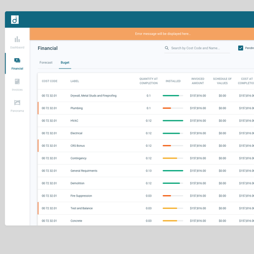The image size is (254, 254).
Task: Sort by the Label column header
Action: tap(75, 81)
